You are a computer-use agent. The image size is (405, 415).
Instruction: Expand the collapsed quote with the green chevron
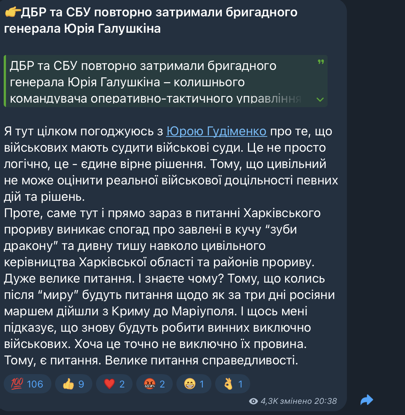(320, 100)
